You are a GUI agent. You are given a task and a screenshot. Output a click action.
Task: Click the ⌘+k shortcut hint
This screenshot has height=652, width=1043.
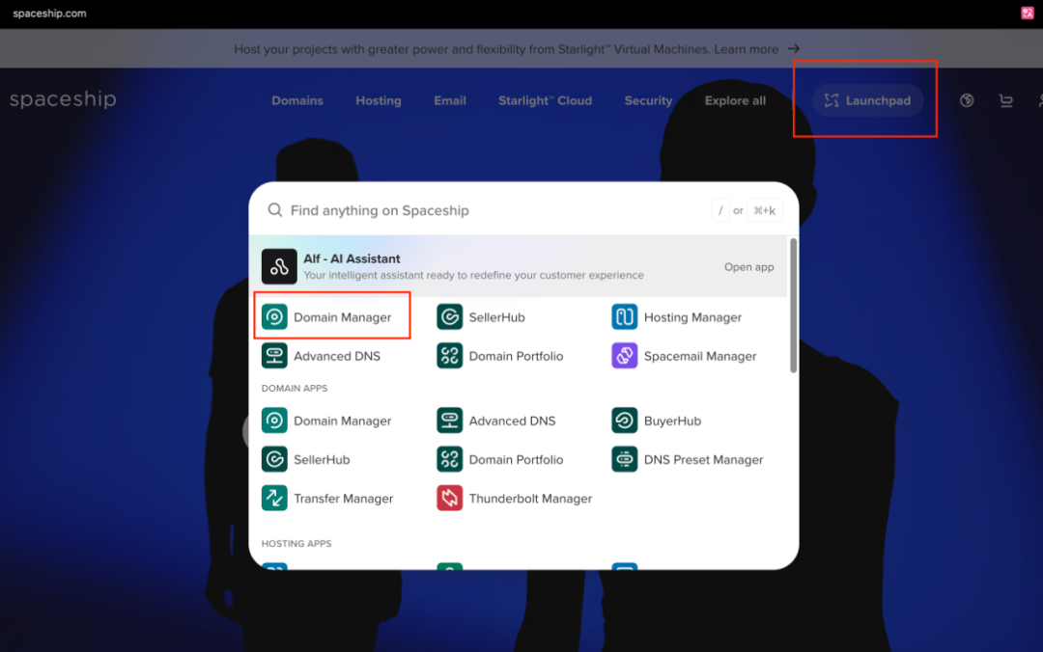tap(764, 210)
